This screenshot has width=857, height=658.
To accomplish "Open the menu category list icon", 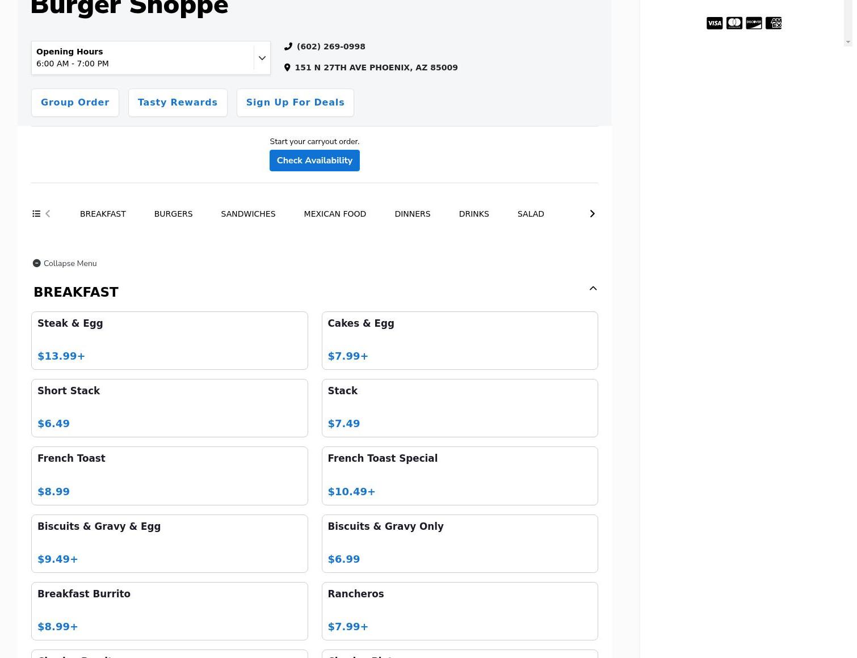I will click(36, 214).
